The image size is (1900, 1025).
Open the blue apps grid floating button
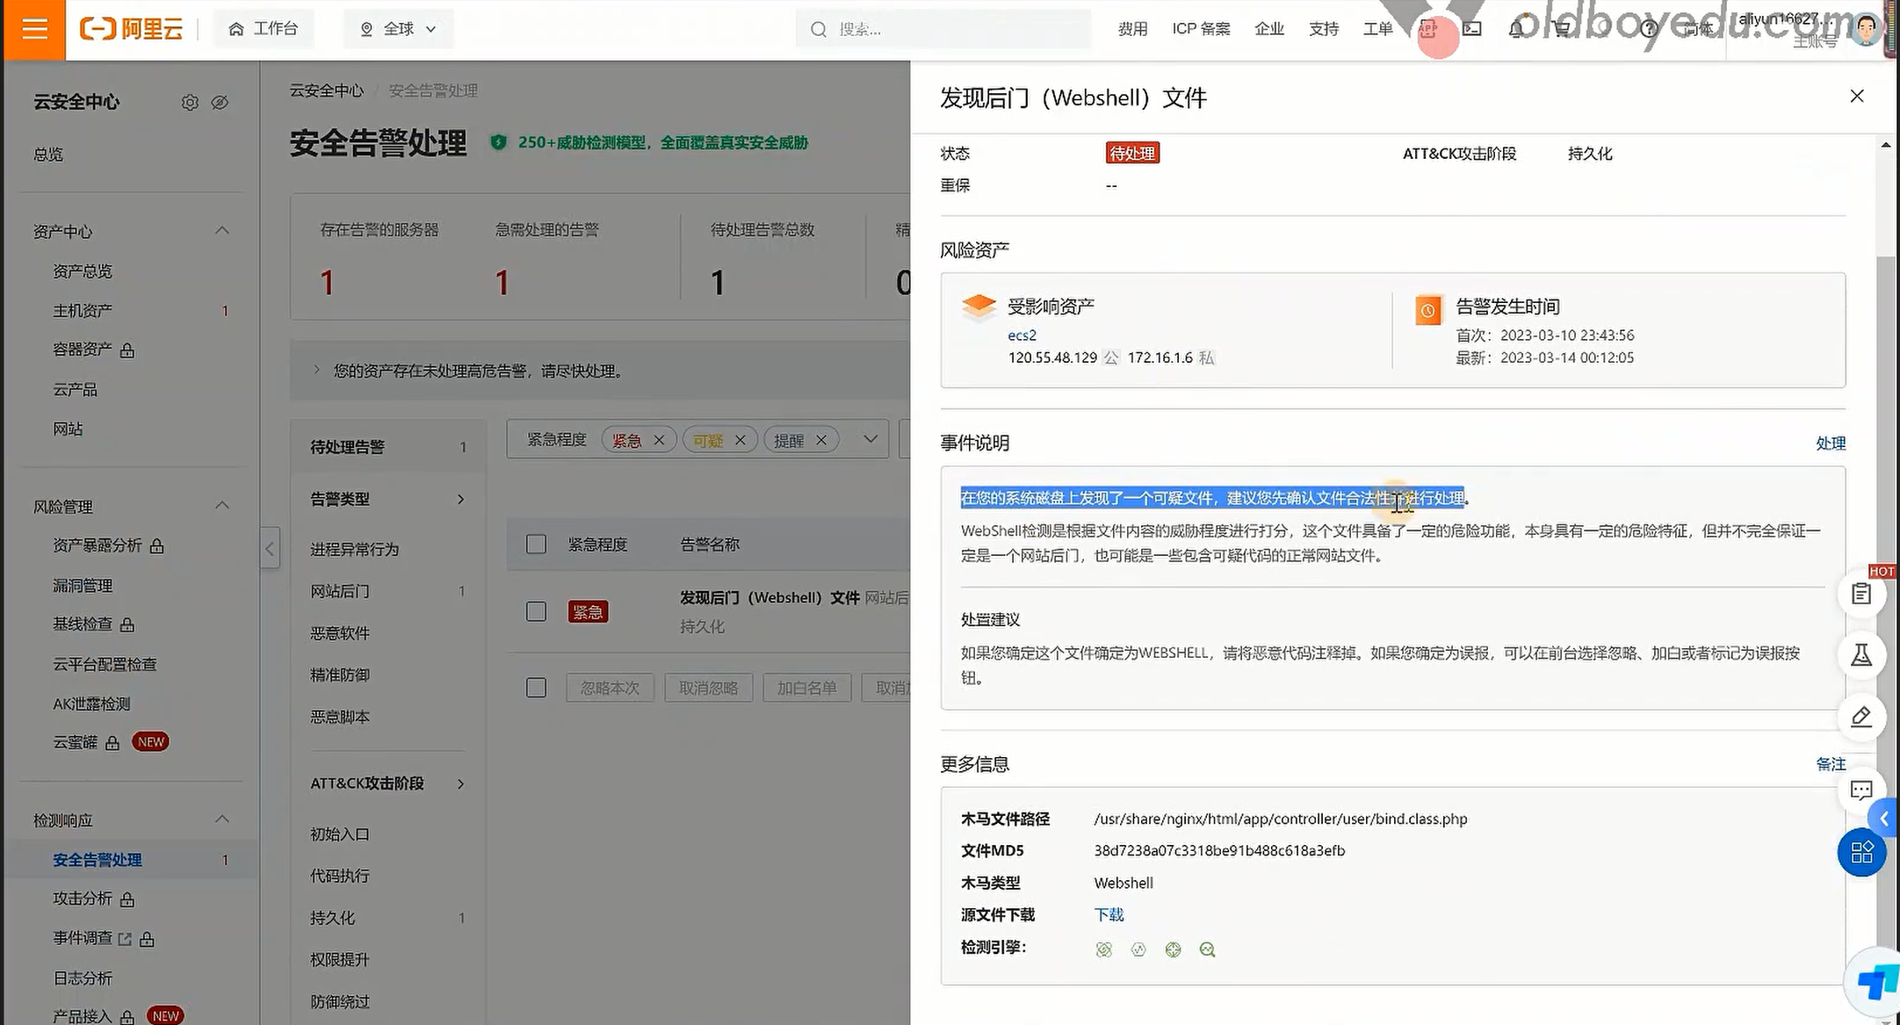pyautogui.click(x=1861, y=852)
